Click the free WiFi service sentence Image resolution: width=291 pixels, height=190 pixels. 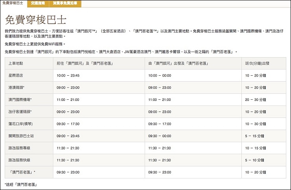[35, 44]
